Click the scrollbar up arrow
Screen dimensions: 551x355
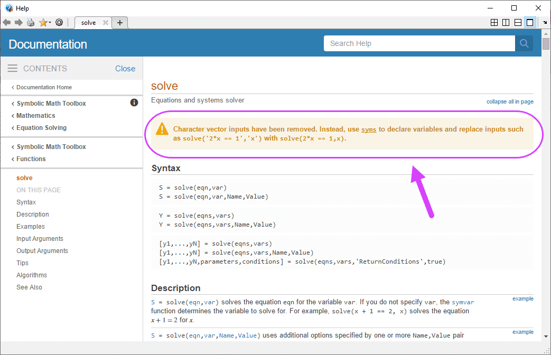(x=546, y=34)
